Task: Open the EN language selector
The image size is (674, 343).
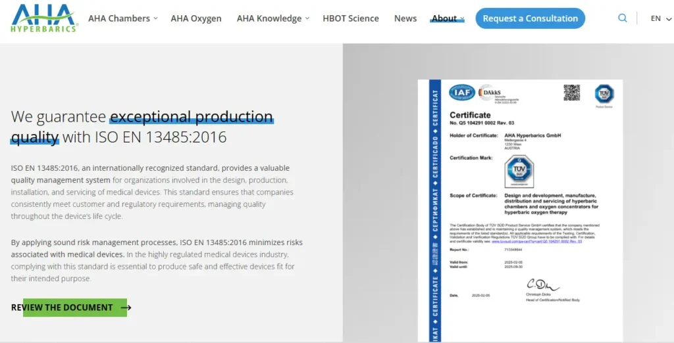Action: (x=659, y=18)
